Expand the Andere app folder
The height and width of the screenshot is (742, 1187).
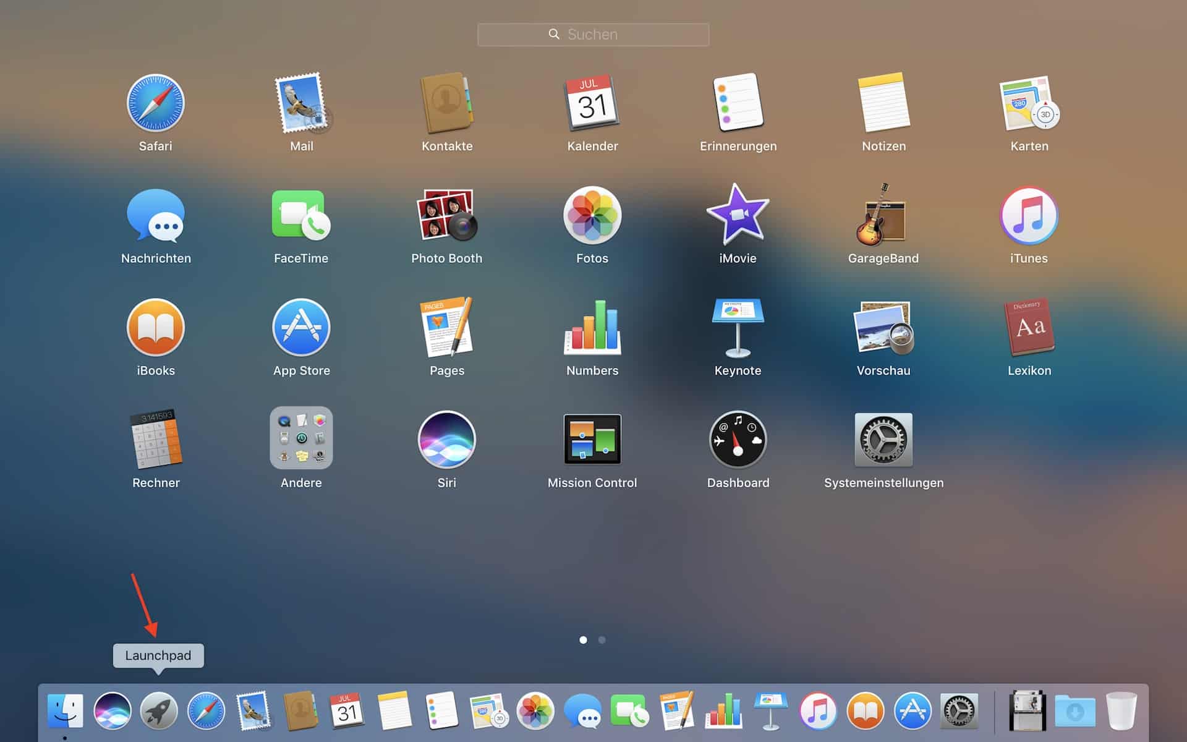[301, 438]
